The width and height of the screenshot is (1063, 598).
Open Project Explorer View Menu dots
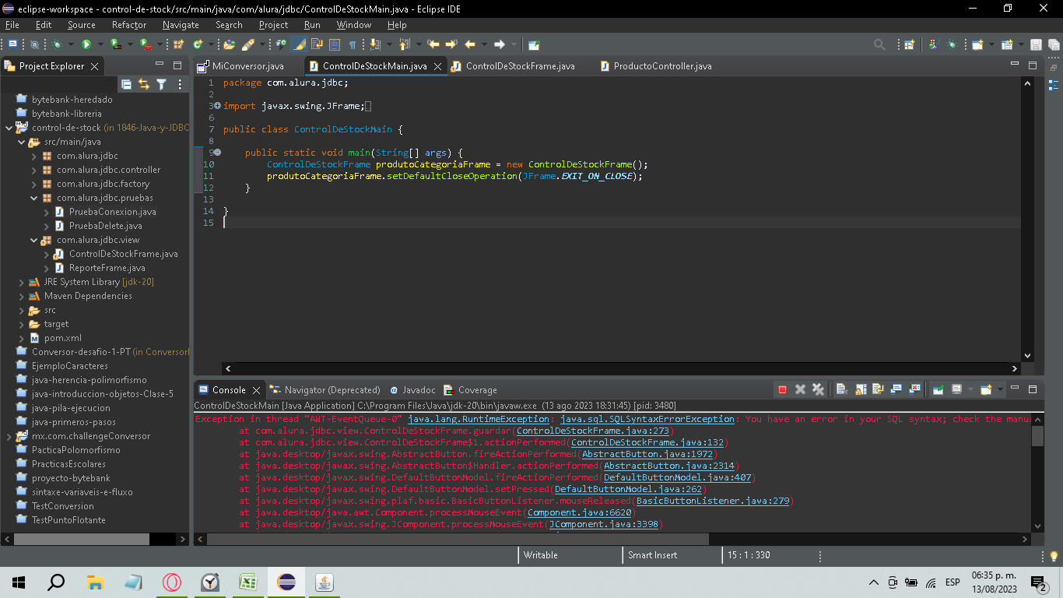(x=181, y=84)
